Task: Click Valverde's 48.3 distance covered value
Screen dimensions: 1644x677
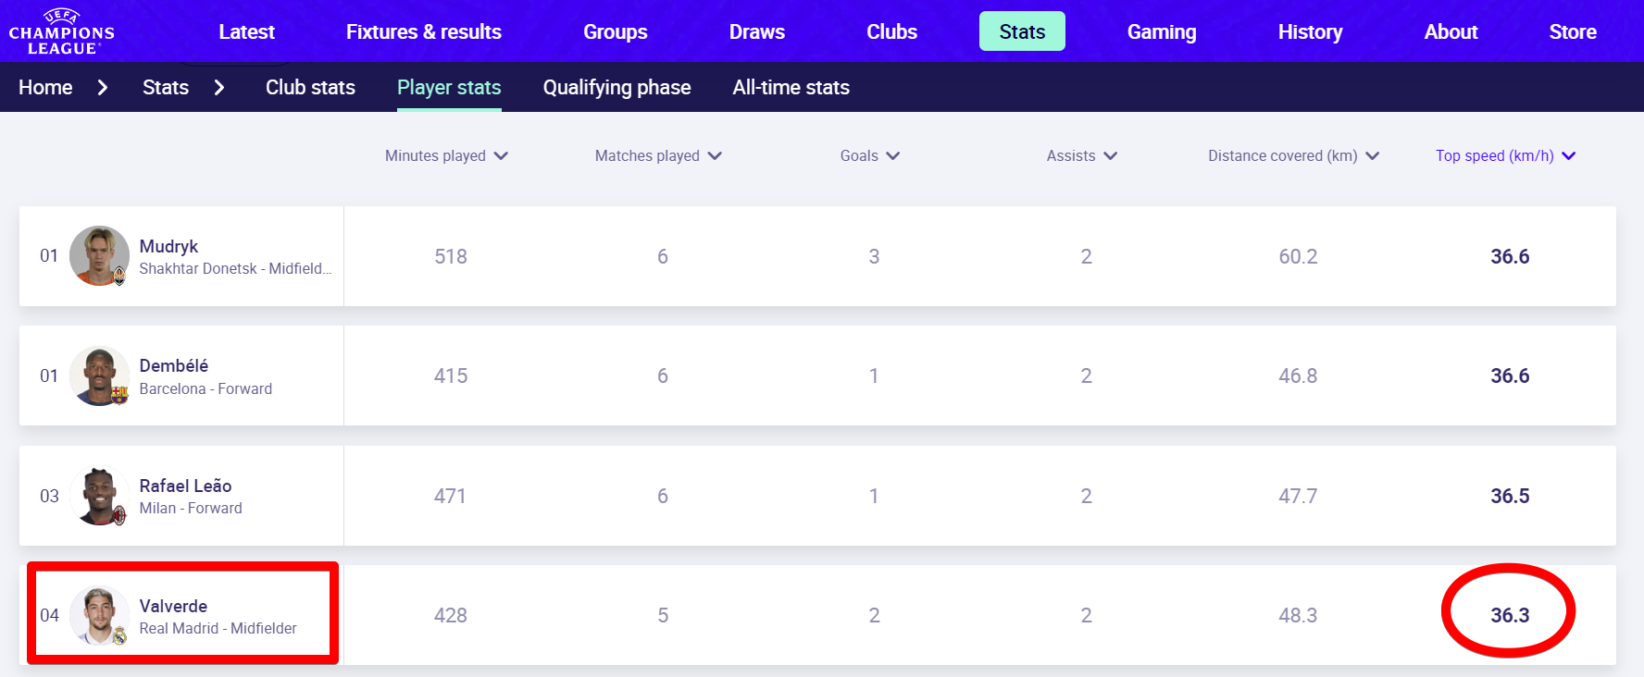Action: click(1298, 615)
